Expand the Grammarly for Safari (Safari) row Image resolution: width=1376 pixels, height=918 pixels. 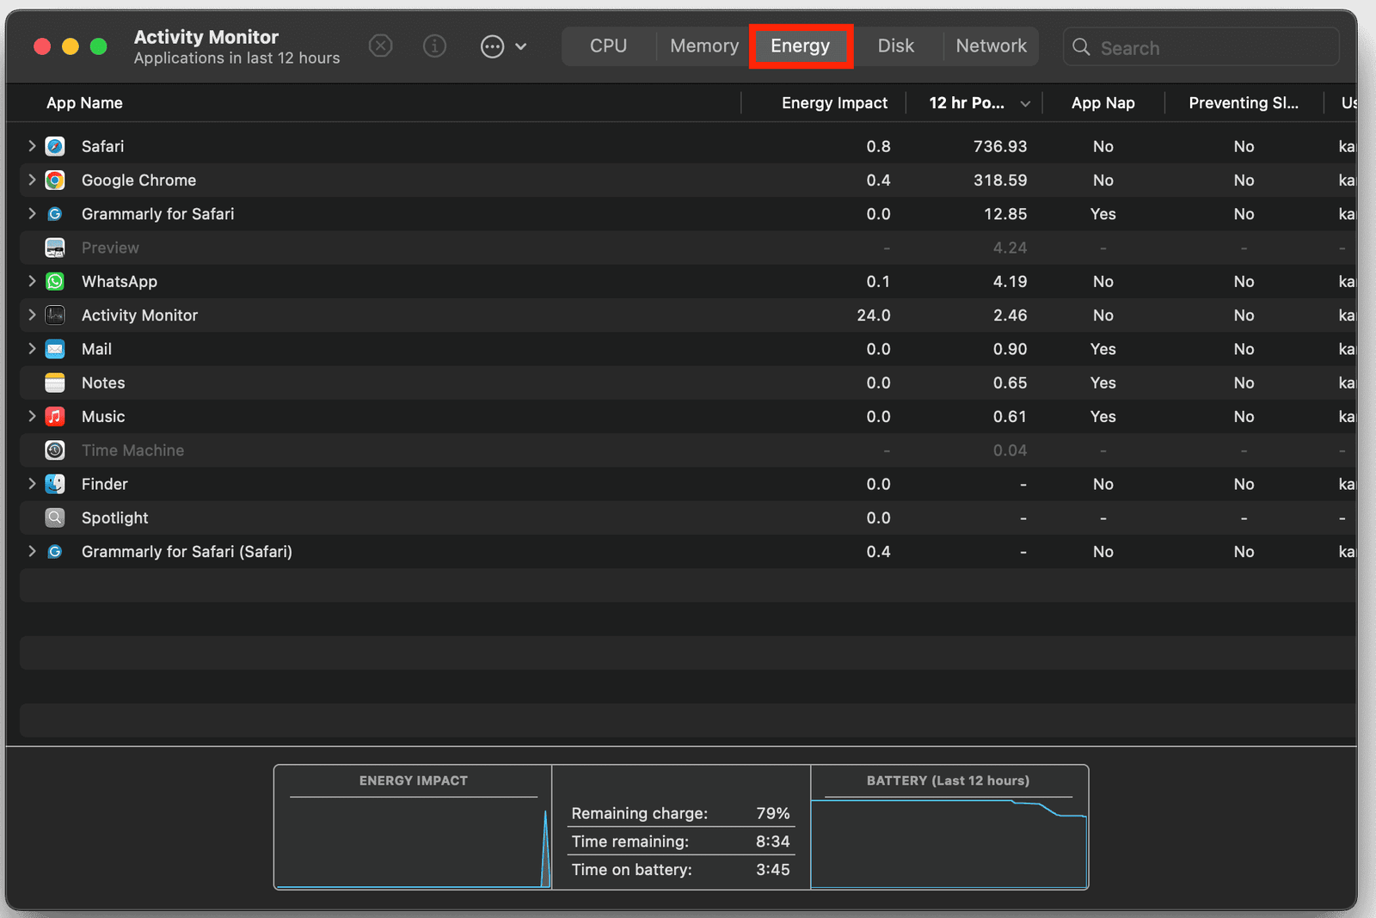(32, 551)
